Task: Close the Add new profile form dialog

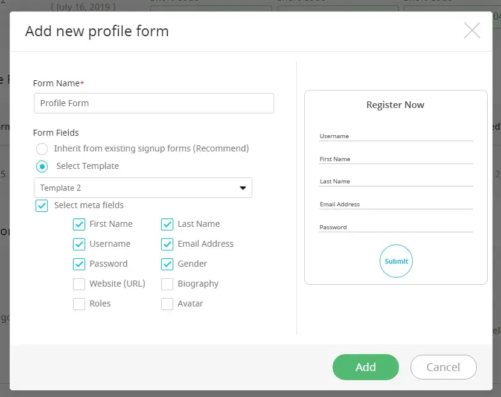Action: [x=471, y=31]
